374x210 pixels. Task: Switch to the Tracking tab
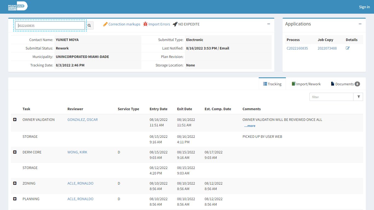coord(272,84)
